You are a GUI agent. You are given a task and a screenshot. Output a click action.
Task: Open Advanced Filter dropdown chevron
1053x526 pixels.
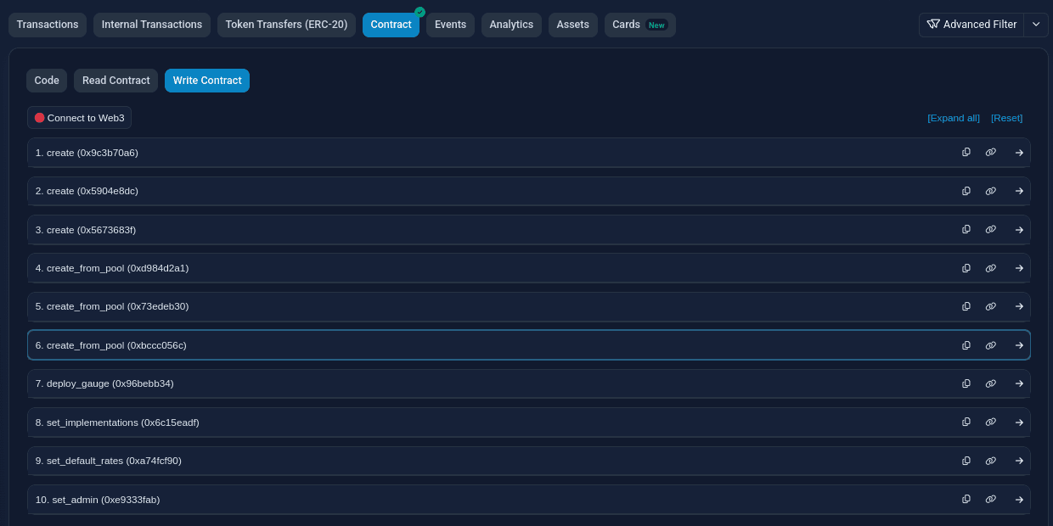pos(1036,25)
